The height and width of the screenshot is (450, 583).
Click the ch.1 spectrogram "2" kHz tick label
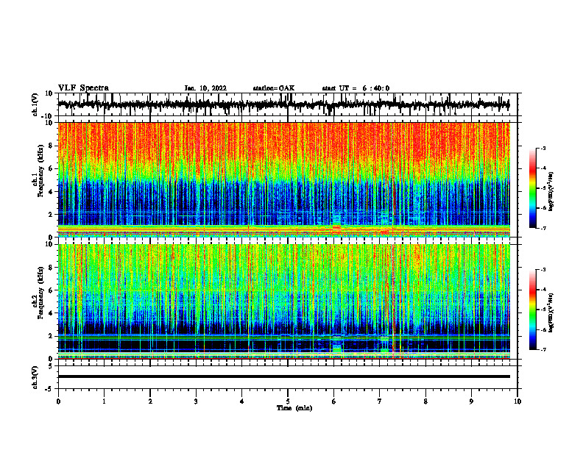[51, 214]
